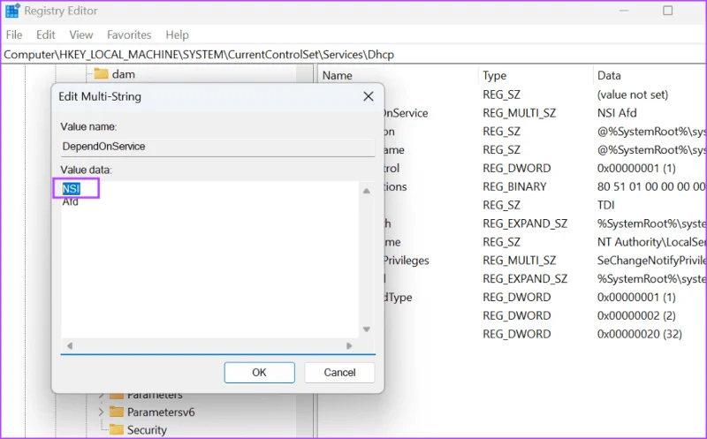Click the Value data scroll down arrow
The image size is (707, 439).
click(367, 329)
